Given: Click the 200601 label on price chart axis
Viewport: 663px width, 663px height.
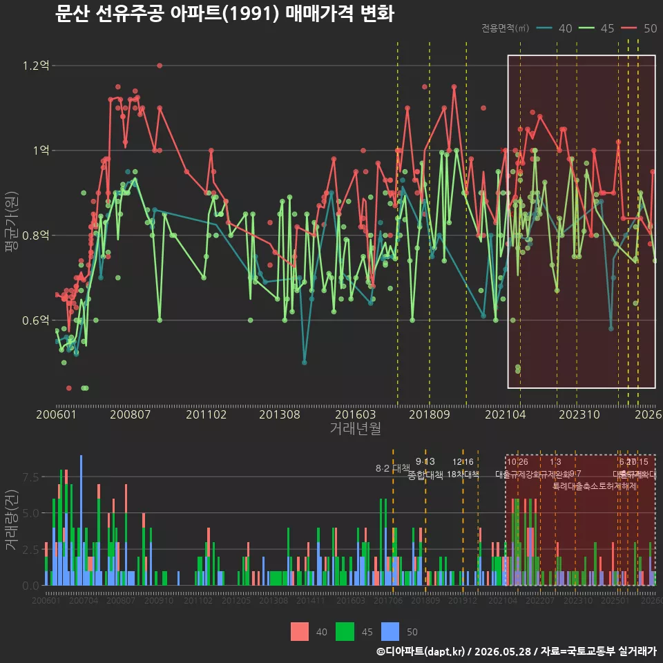Looking at the screenshot, I should 56,414.
